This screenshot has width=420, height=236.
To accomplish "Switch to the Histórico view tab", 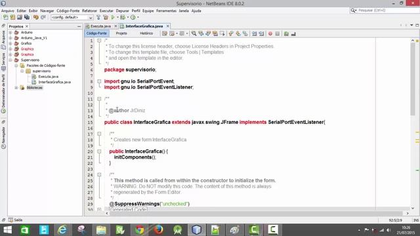I will (146, 33).
